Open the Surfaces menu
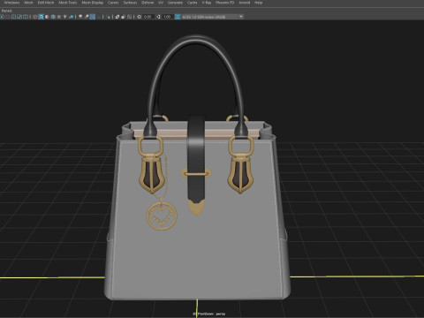 click(130, 3)
